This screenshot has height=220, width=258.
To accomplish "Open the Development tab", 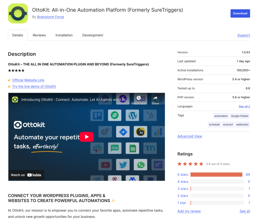I will pyautogui.click(x=93, y=35).
